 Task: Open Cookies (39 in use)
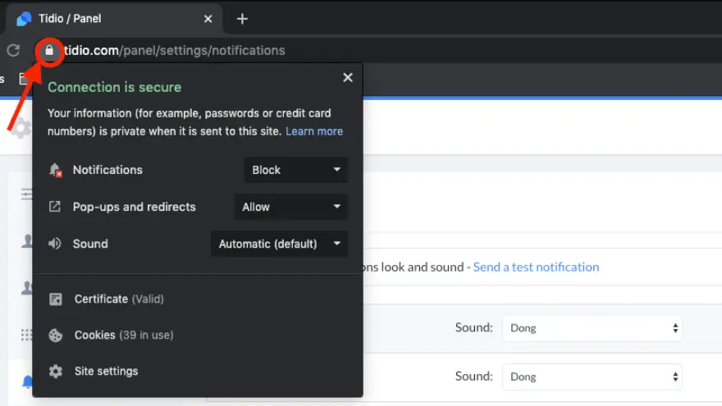(x=124, y=335)
